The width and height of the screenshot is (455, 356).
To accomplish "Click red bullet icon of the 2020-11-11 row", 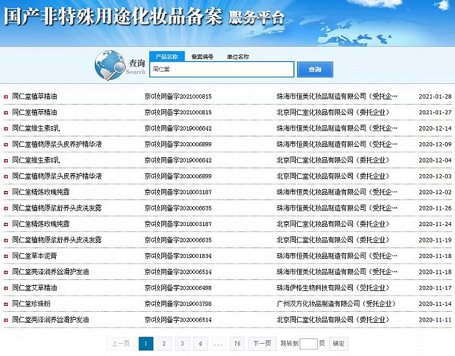I will click(6, 320).
